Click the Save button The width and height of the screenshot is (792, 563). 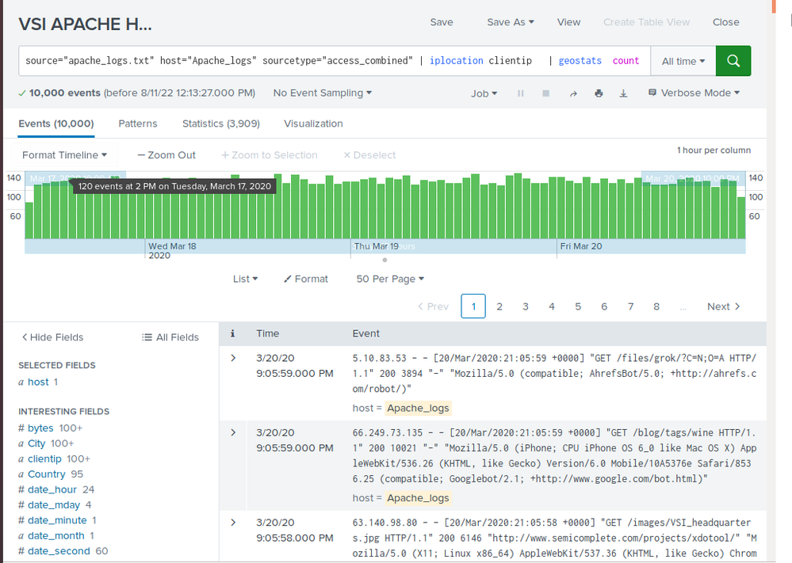[x=442, y=22]
